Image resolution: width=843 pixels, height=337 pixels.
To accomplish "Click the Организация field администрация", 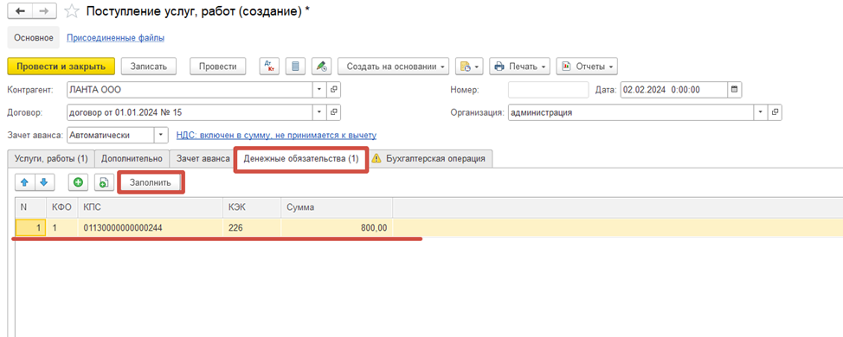I will [631, 112].
